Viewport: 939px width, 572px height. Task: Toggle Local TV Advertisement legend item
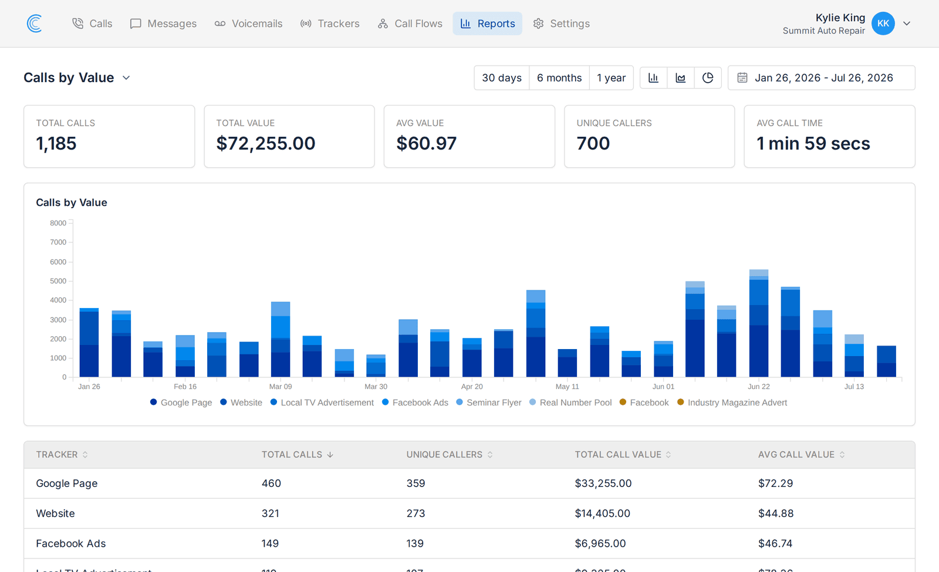pos(322,402)
